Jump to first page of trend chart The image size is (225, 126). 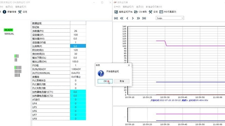pos(116,18)
